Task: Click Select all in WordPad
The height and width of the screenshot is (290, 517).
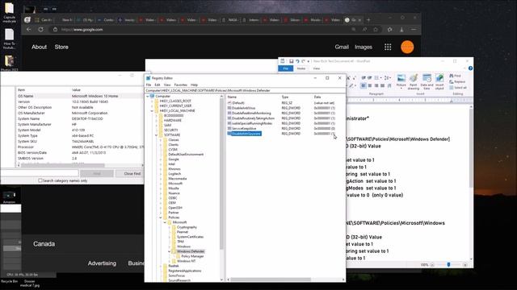Action: [x=458, y=88]
